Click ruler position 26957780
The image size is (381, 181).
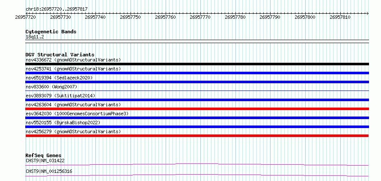click(x=235, y=17)
